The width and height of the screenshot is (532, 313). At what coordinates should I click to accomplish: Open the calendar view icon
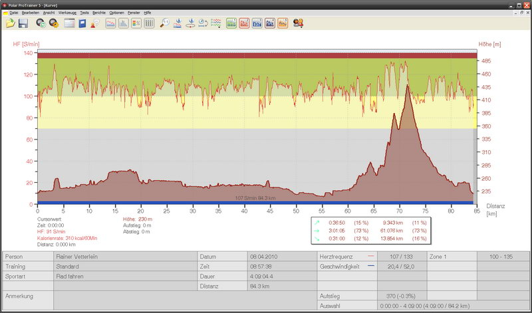69,23
